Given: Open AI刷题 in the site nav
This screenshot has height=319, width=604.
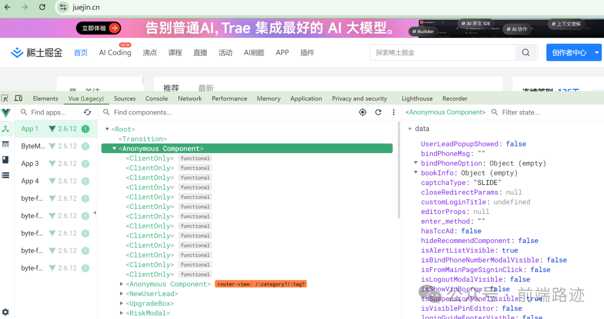Looking at the screenshot, I should [254, 53].
